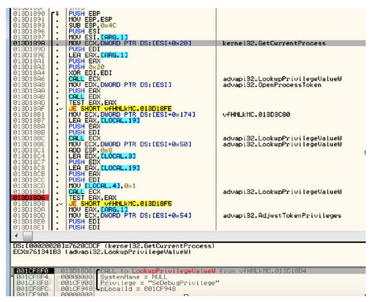The width and height of the screenshot is (372, 302).
Task: Select stack address 001CF8F0
Action: [x=26, y=271]
